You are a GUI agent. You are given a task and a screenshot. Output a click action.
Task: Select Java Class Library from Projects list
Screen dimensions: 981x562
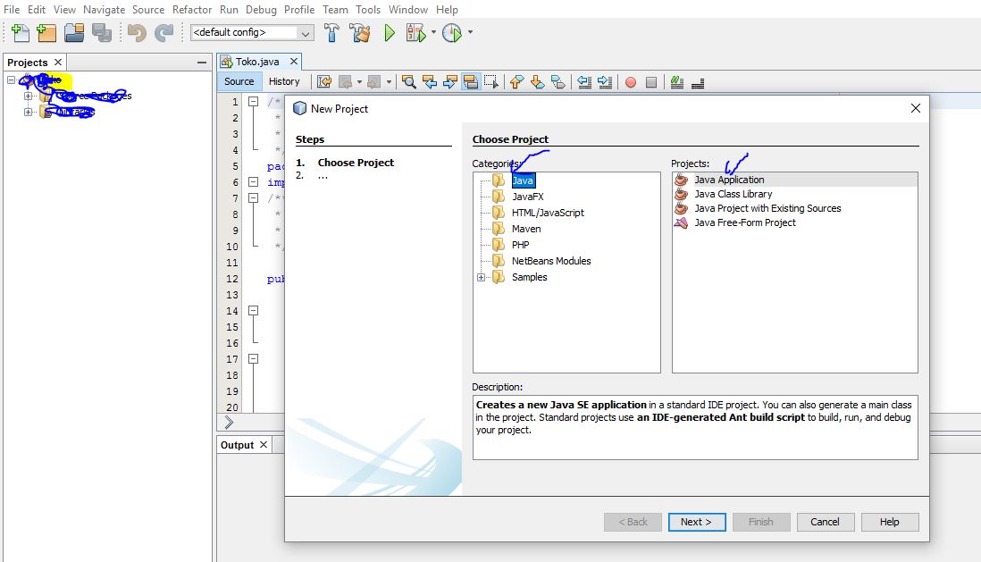pyautogui.click(x=733, y=194)
